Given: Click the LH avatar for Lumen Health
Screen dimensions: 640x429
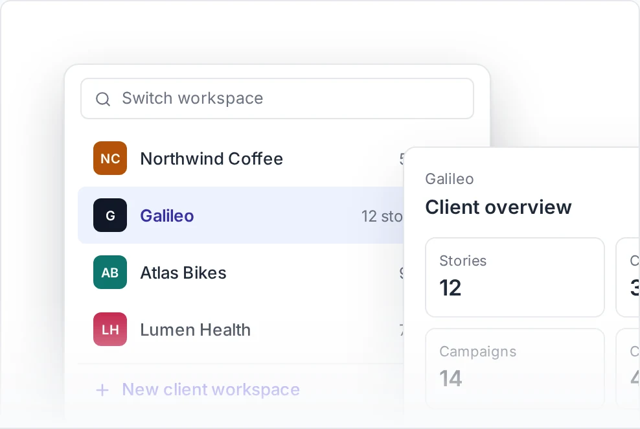Looking at the screenshot, I should [x=110, y=329].
